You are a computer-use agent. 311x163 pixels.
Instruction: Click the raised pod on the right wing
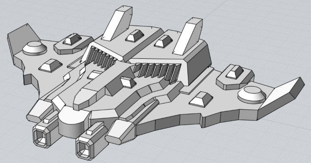235,77
